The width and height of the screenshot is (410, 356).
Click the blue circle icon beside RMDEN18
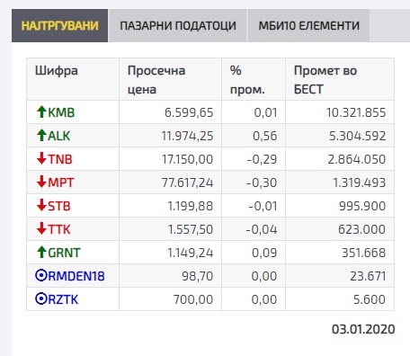(x=41, y=275)
